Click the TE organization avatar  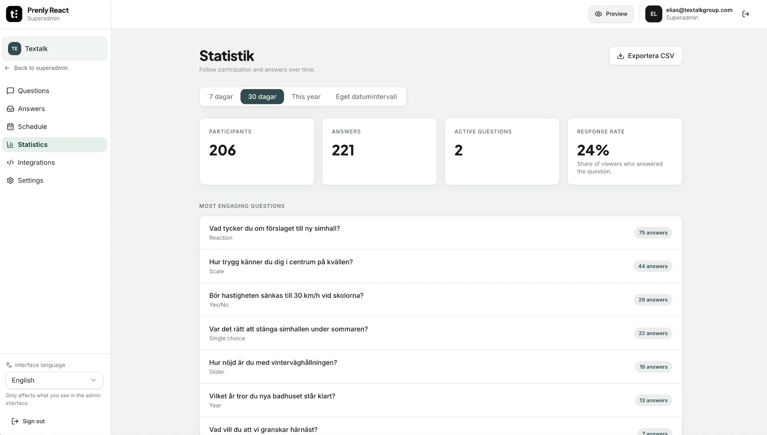pyautogui.click(x=15, y=49)
